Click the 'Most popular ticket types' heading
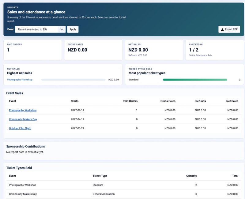This screenshot has width=245, height=199. (x=147, y=73)
